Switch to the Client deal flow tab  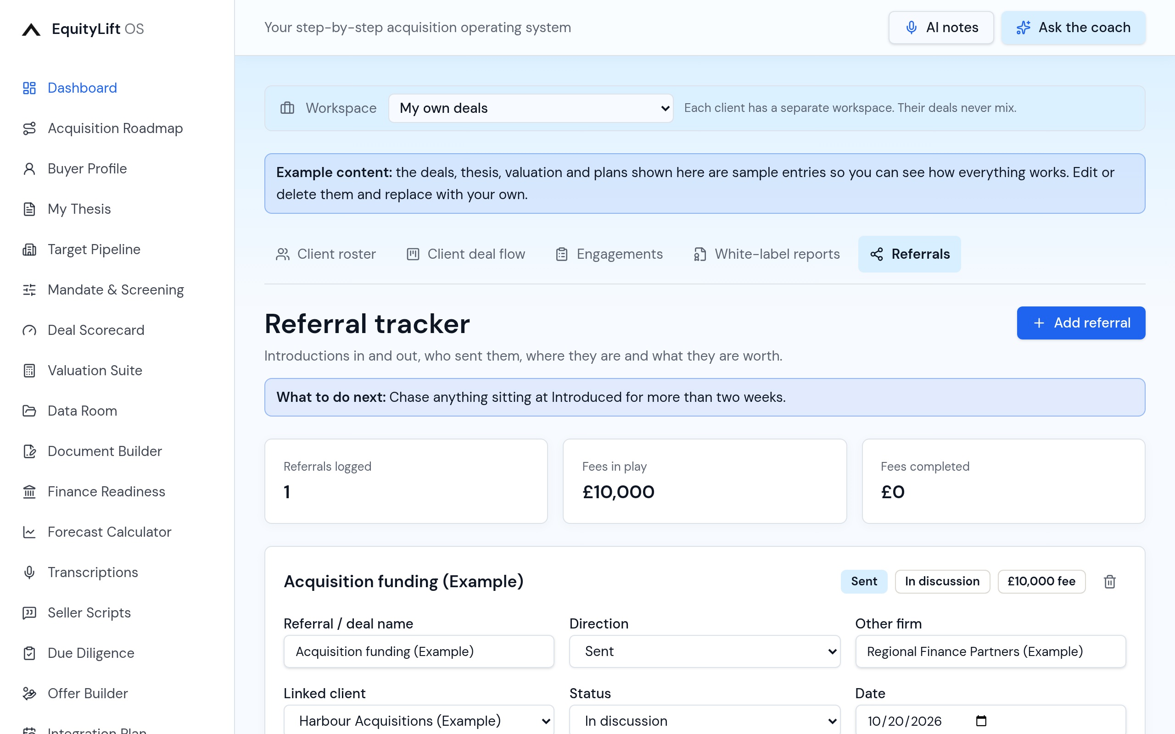click(x=465, y=254)
